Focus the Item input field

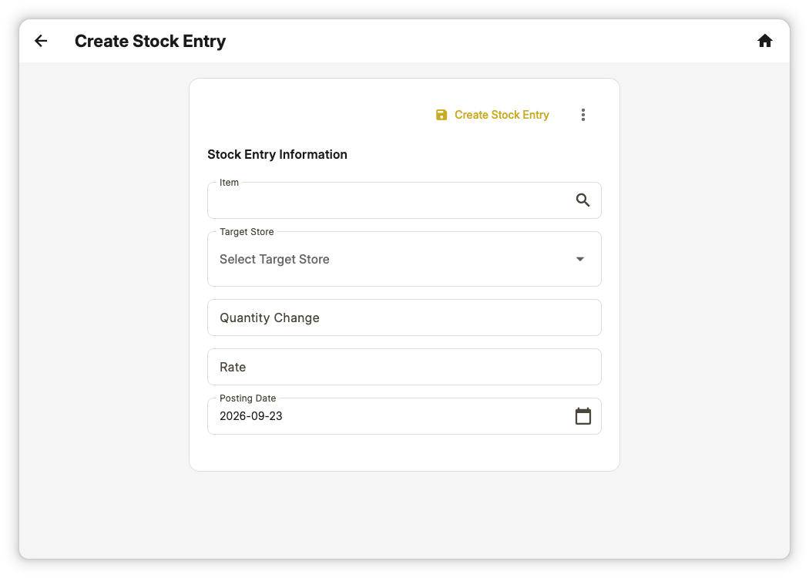click(x=404, y=200)
